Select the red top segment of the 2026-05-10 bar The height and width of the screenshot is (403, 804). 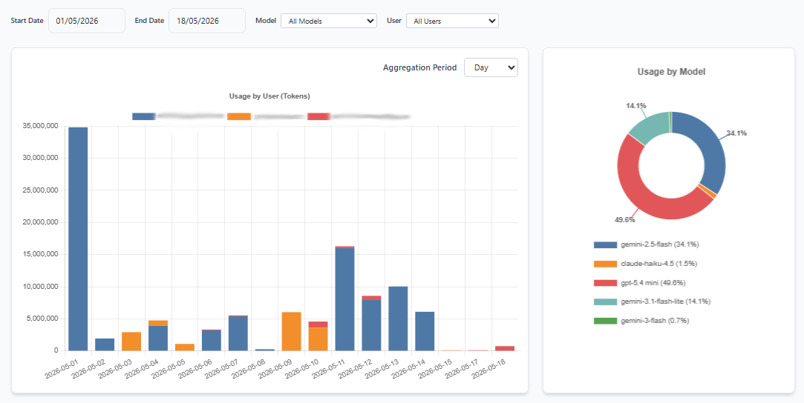(318, 324)
